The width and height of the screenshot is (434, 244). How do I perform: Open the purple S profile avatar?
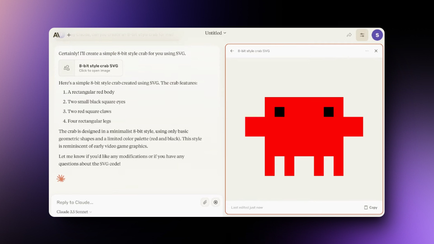coord(377,35)
